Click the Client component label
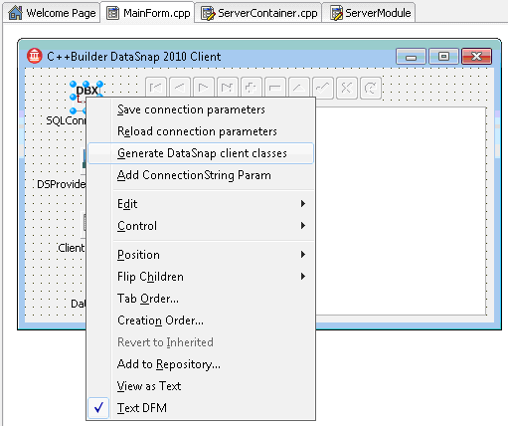 click(72, 248)
